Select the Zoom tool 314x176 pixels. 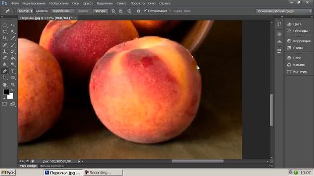[13, 85]
